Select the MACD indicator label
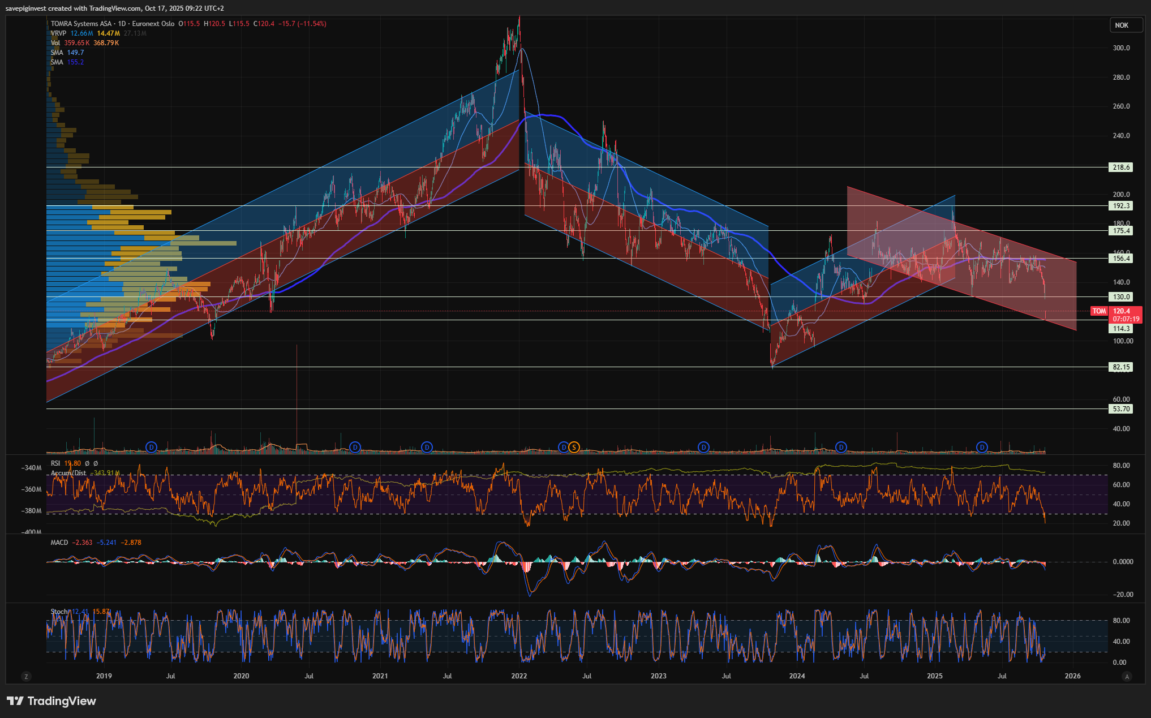Image resolution: width=1151 pixels, height=718 pixels. [x=59, y=543]
